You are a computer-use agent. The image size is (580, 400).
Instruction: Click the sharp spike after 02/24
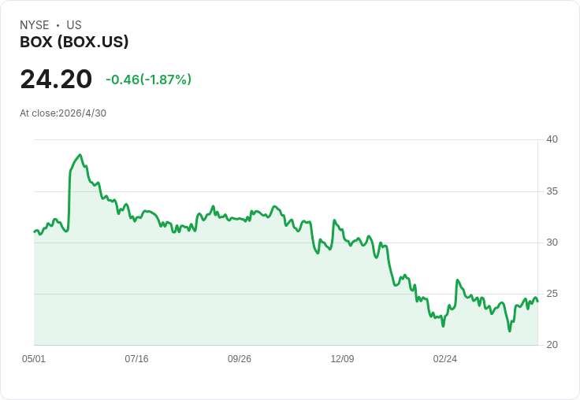coord(458,280)
